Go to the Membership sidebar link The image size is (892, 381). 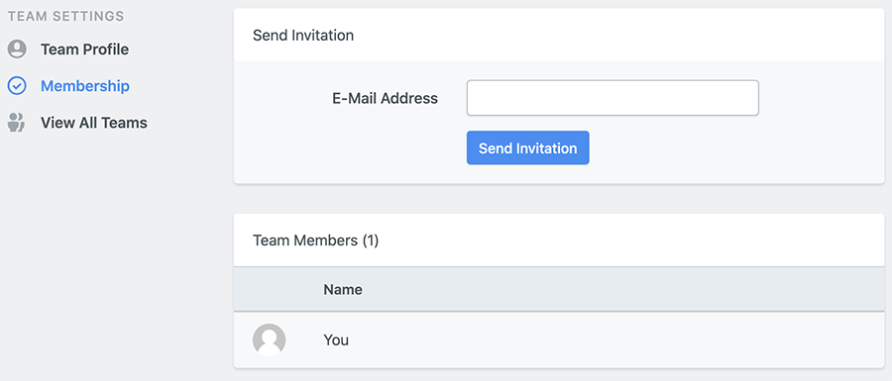(x=85, y=86)
